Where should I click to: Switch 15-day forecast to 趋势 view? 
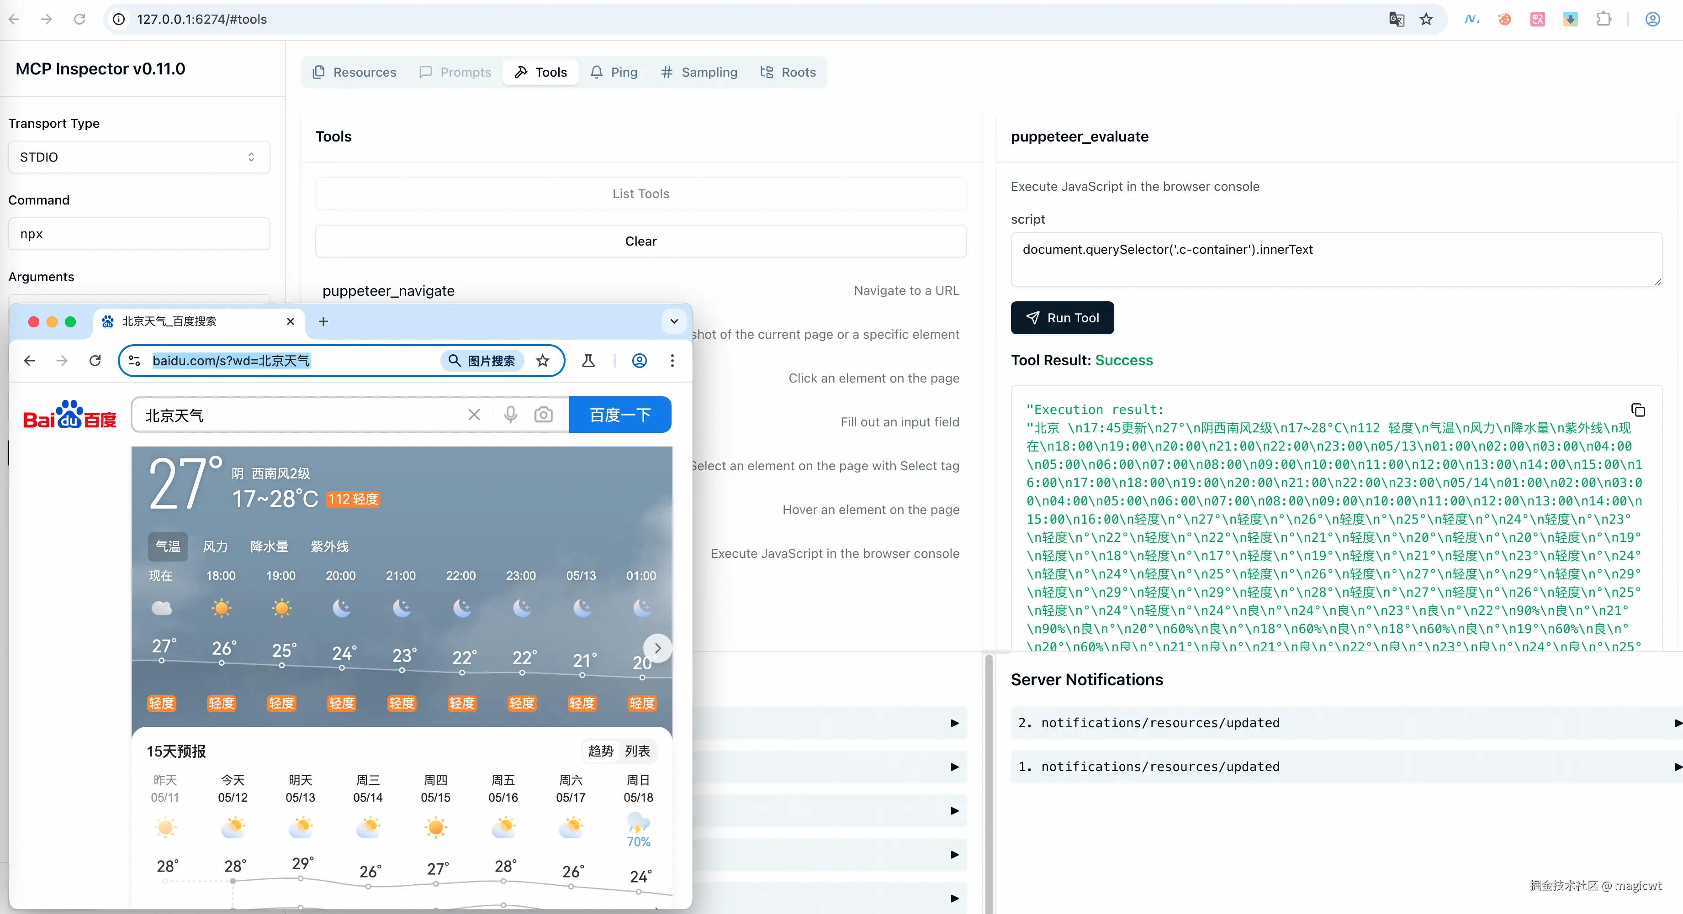click(600, 751)
